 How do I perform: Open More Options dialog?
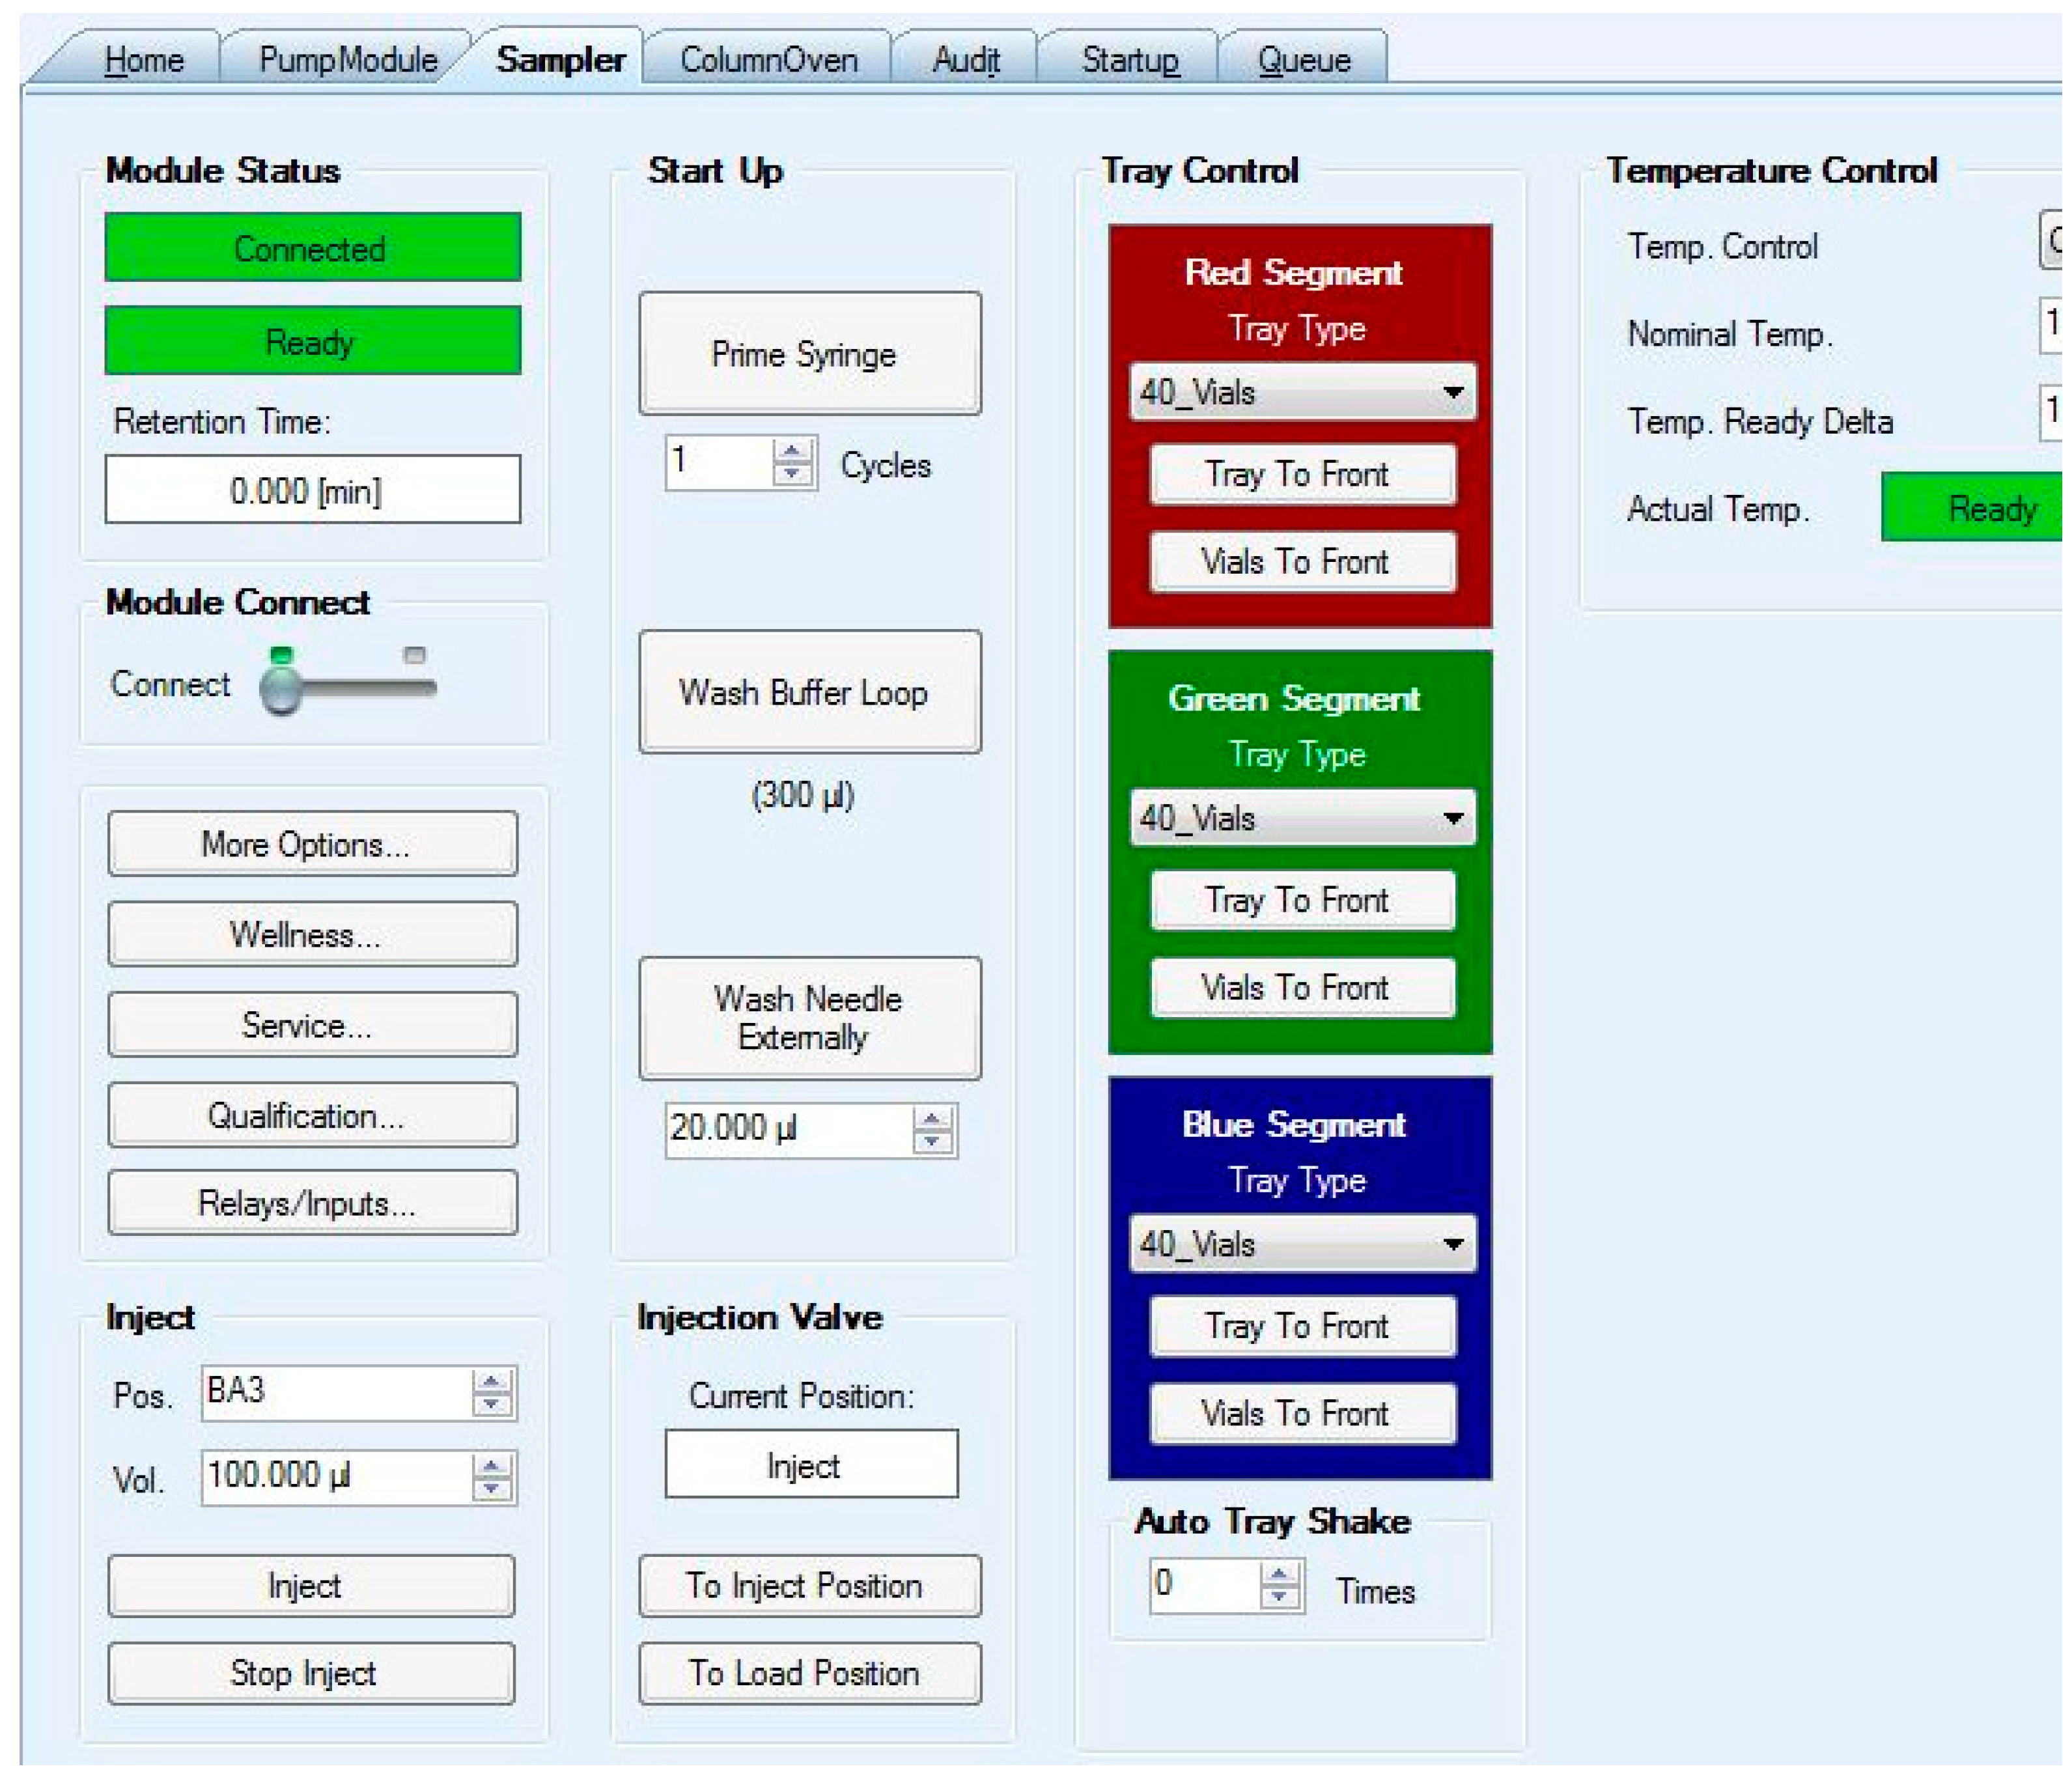point(312,845)
